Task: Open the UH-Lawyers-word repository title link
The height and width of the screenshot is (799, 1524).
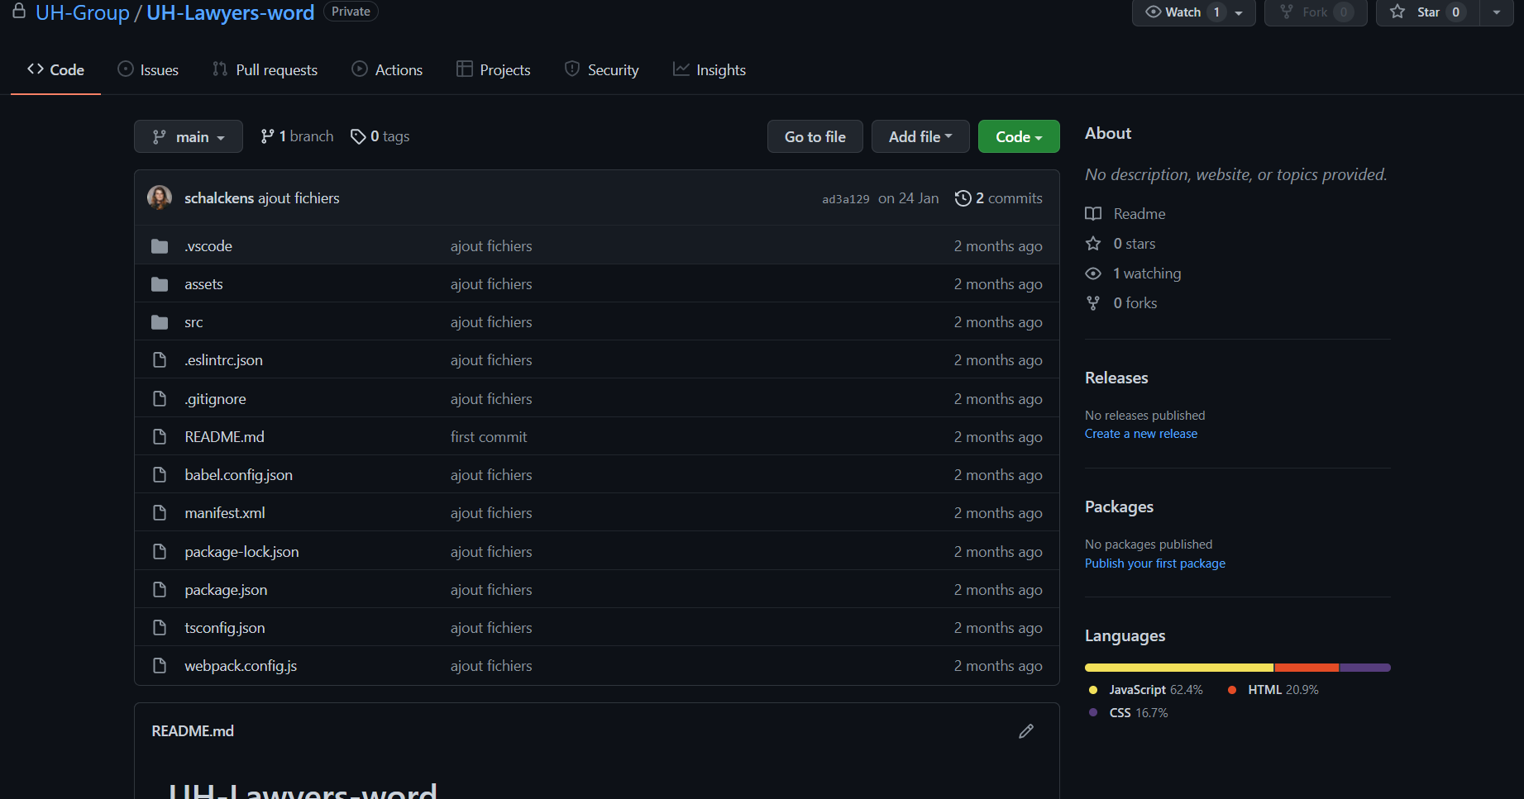Action: [230, 13]
